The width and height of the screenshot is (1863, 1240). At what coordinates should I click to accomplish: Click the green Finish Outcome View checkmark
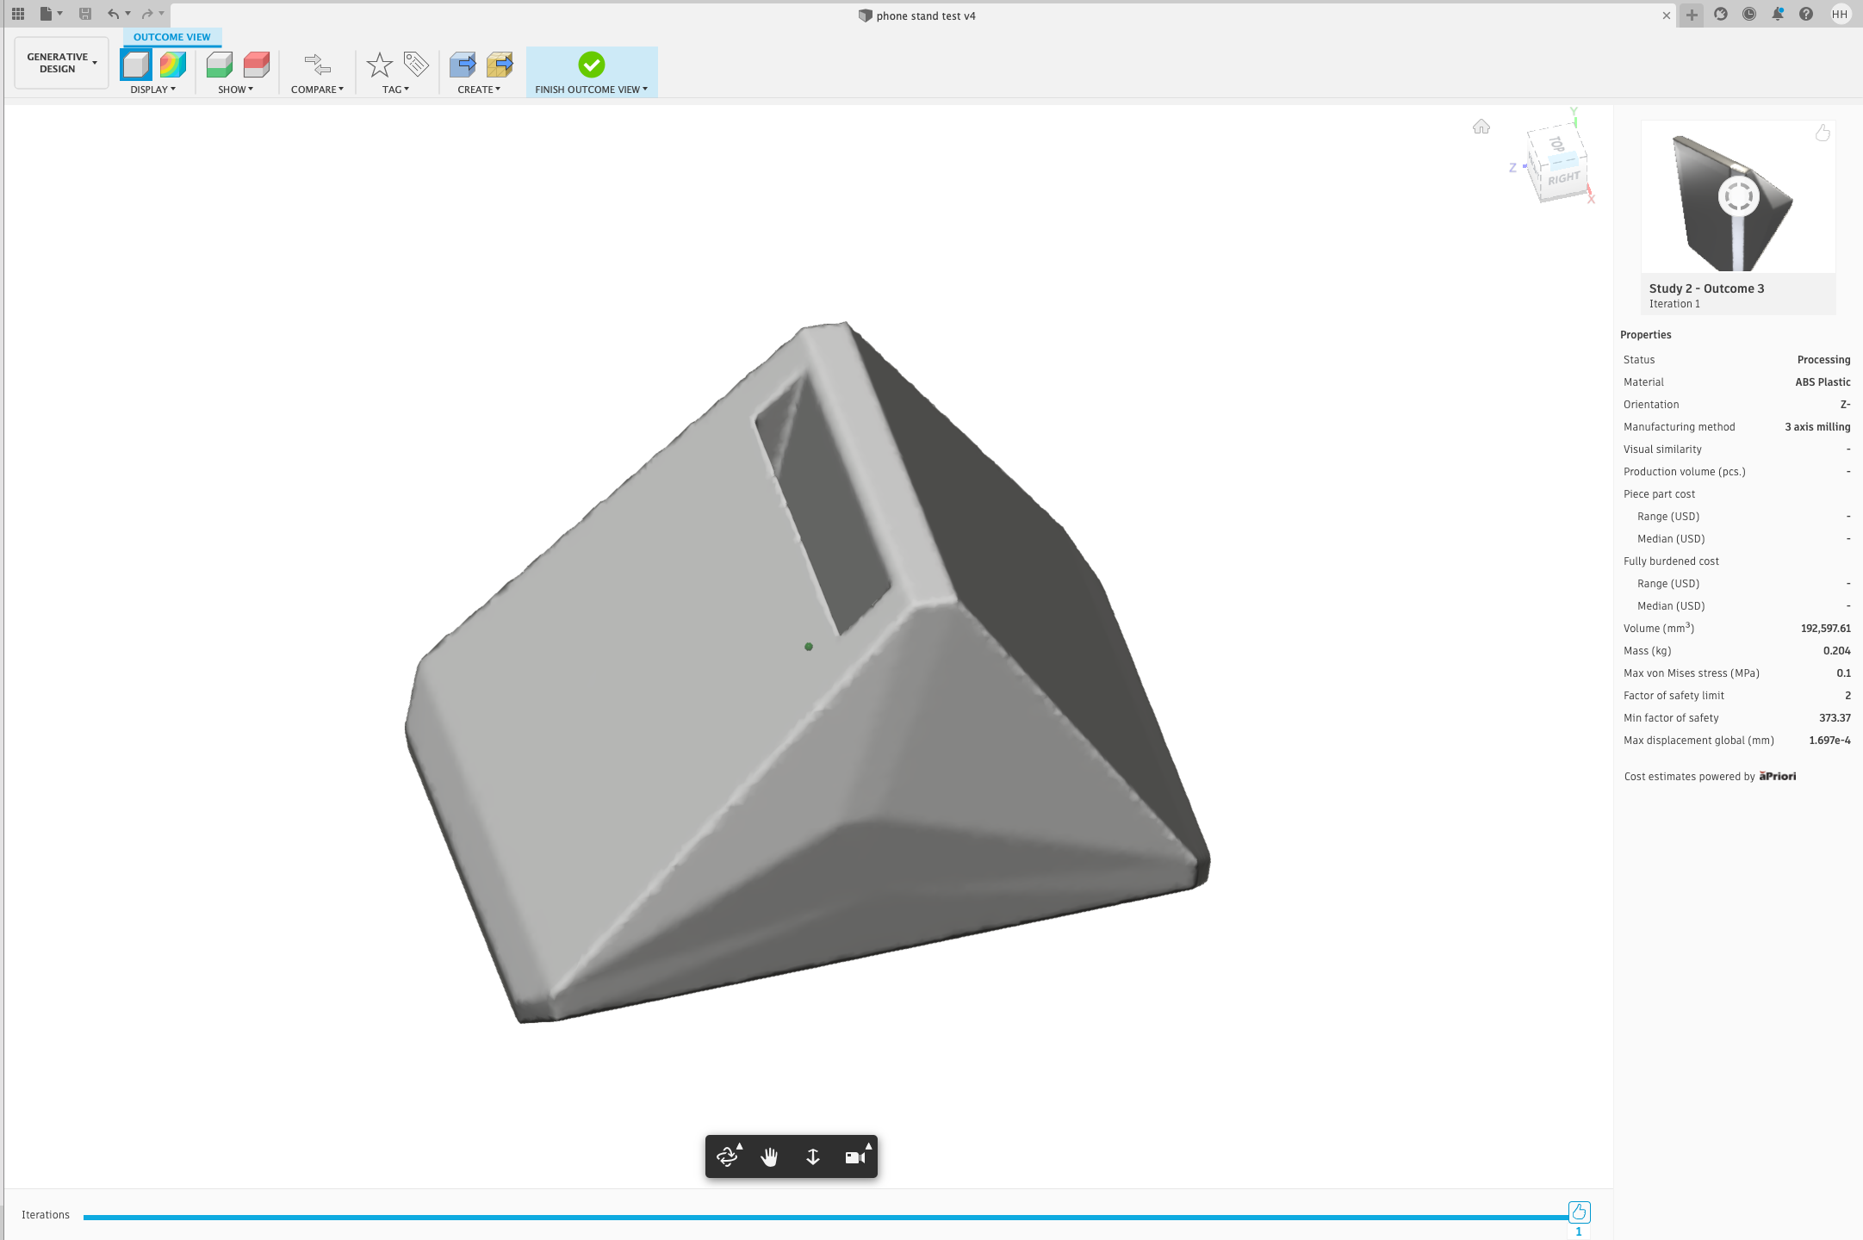pyautogui.click(x=591, y=63)
